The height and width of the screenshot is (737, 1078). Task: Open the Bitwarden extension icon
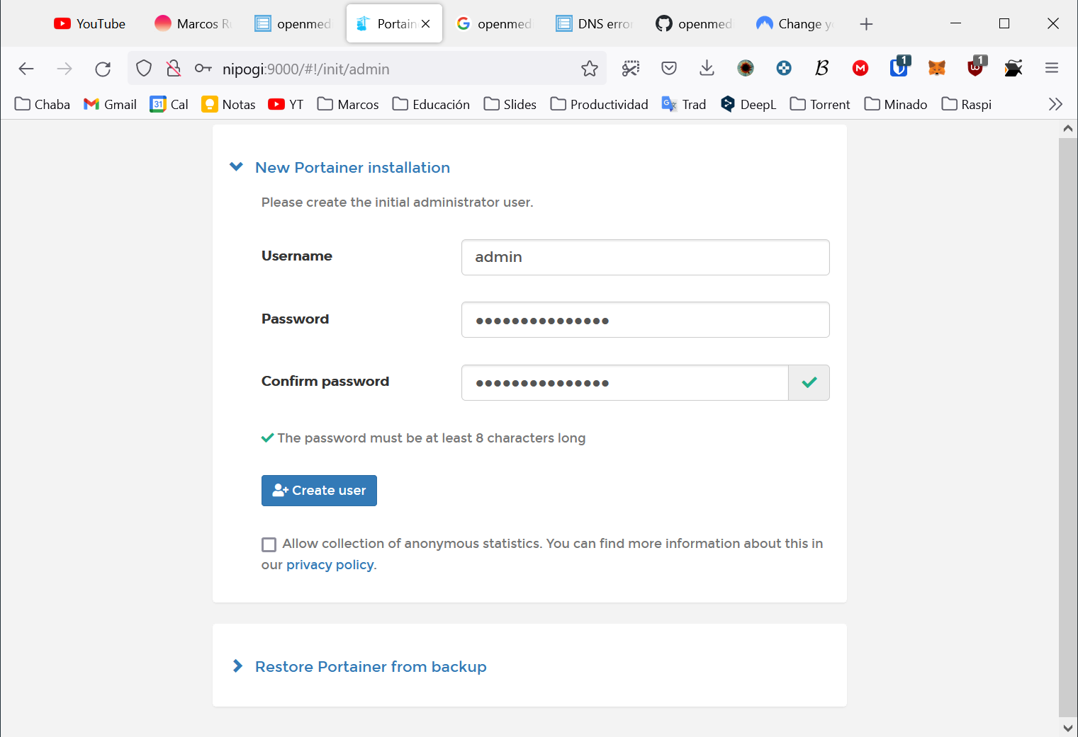899,68
